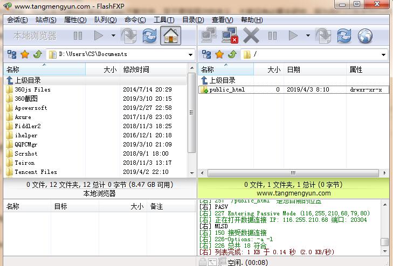
Task: Click the drwxr-xr-x attribute cell
Action: (x=366, y=89)
